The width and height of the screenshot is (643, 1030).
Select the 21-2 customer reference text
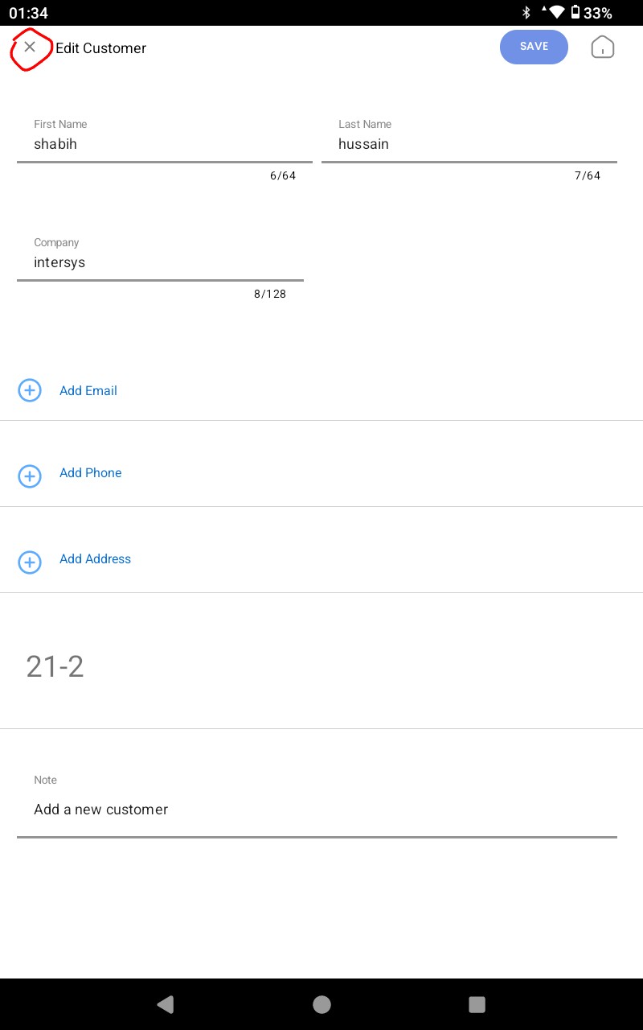pos(55,666)
